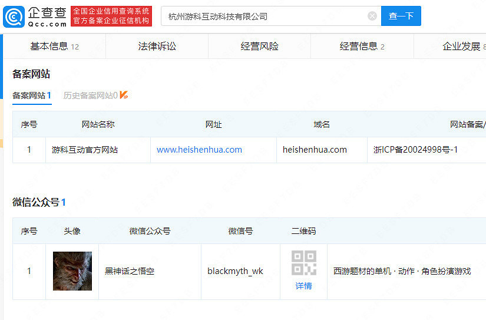
Task: Click the ICP record number 浙ICP备20024998号-1
Action: tap(415, 150)
